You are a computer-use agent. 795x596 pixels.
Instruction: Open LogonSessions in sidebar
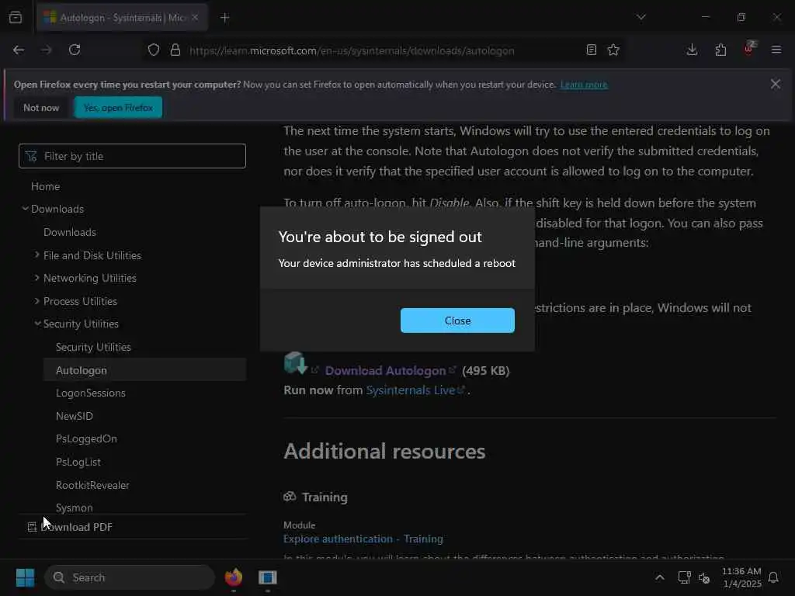(x=91, y=393)
